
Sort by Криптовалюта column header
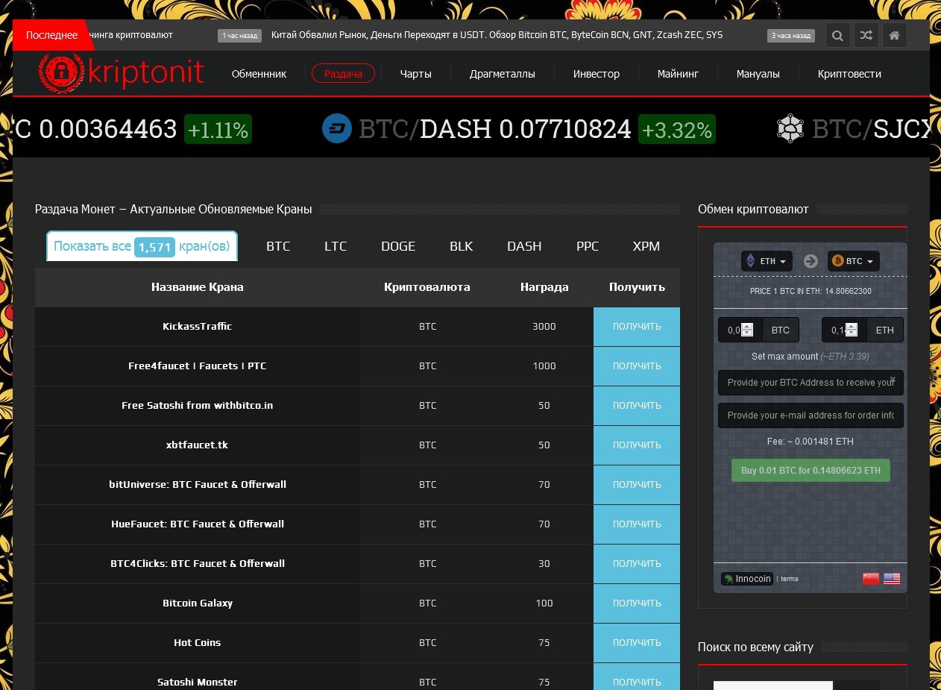427,287
